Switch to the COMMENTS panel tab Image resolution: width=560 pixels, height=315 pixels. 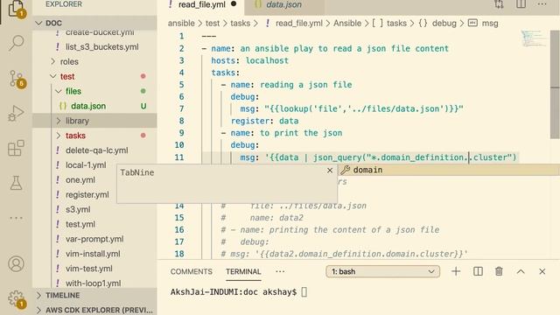pos(191,271)
